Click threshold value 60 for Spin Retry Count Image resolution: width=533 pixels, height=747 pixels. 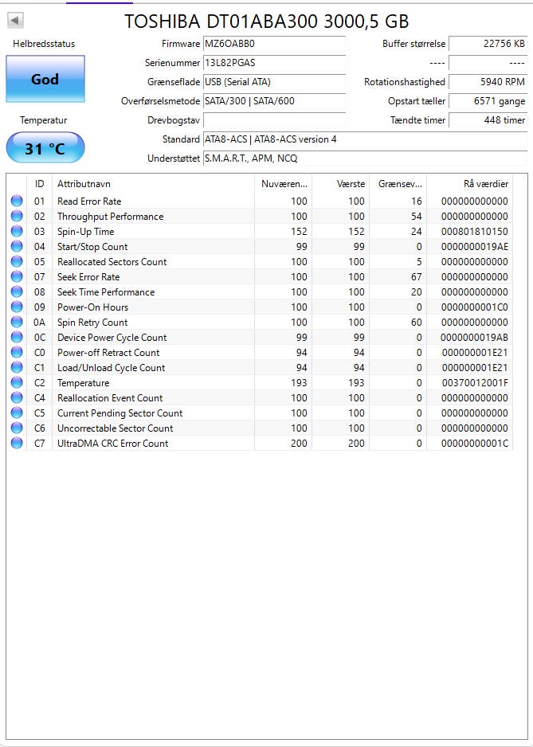[x=417, y=322]
